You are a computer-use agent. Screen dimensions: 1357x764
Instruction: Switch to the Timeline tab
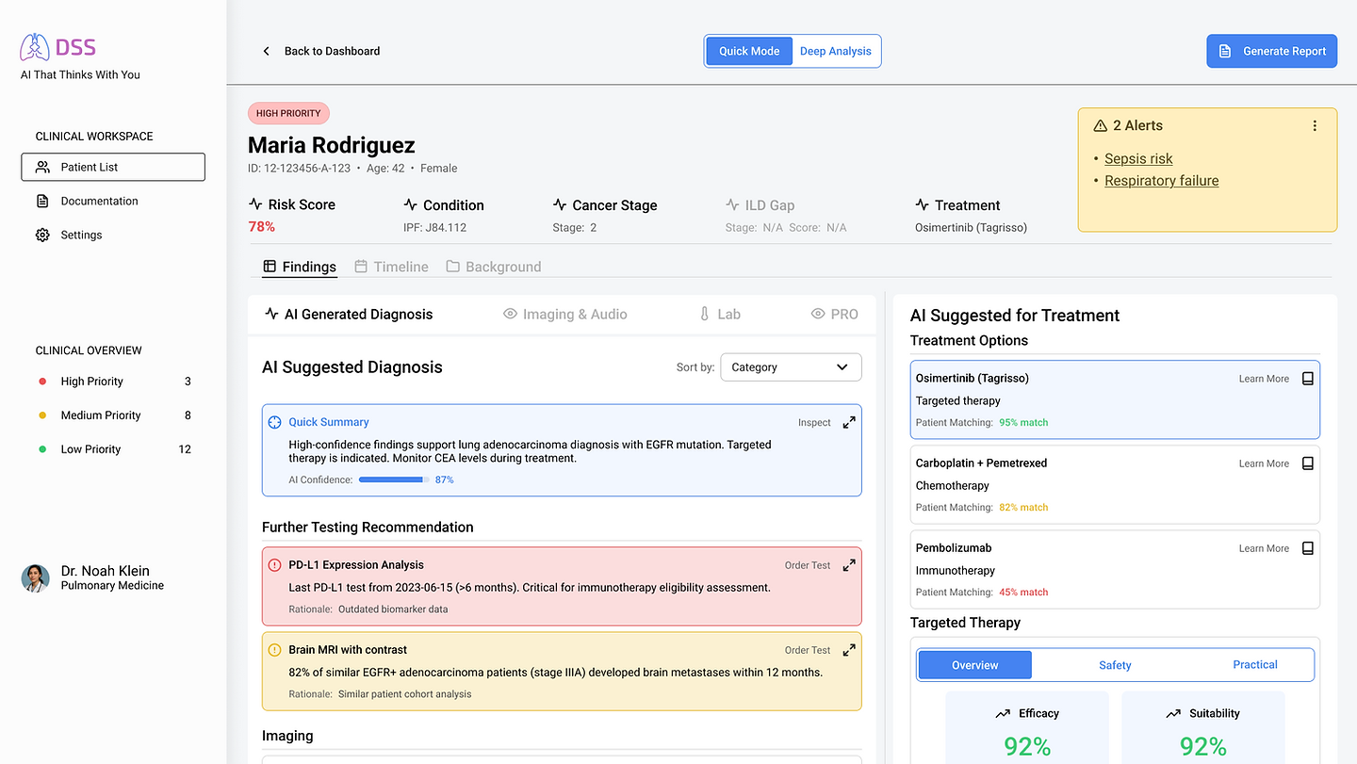[x=391, y=267]
